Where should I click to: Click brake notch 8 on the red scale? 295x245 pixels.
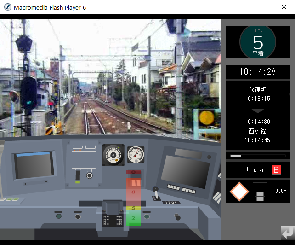pos(133,192)
